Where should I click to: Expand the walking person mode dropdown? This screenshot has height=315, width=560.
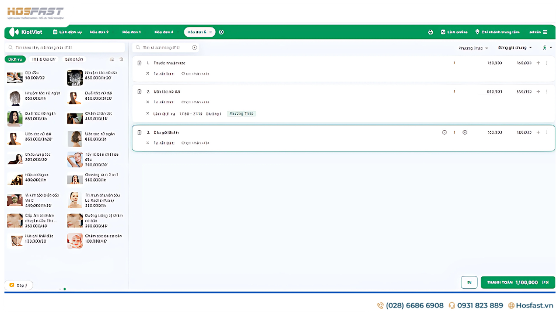547,48
